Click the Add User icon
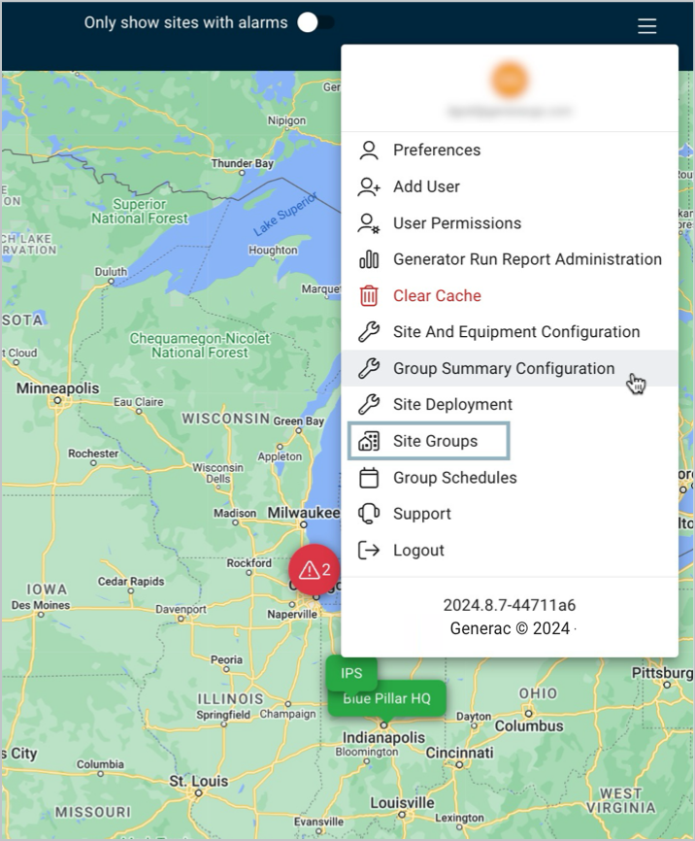This screenshot has height=841, width=695. pyautogui.click(x=369, y=186)
